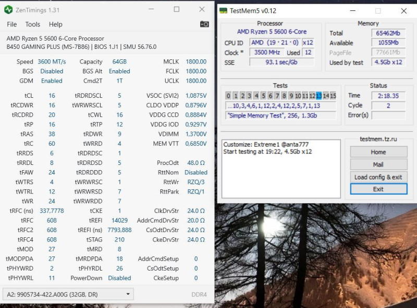Click the RttPark RZQ/1 value

(196, 191)
